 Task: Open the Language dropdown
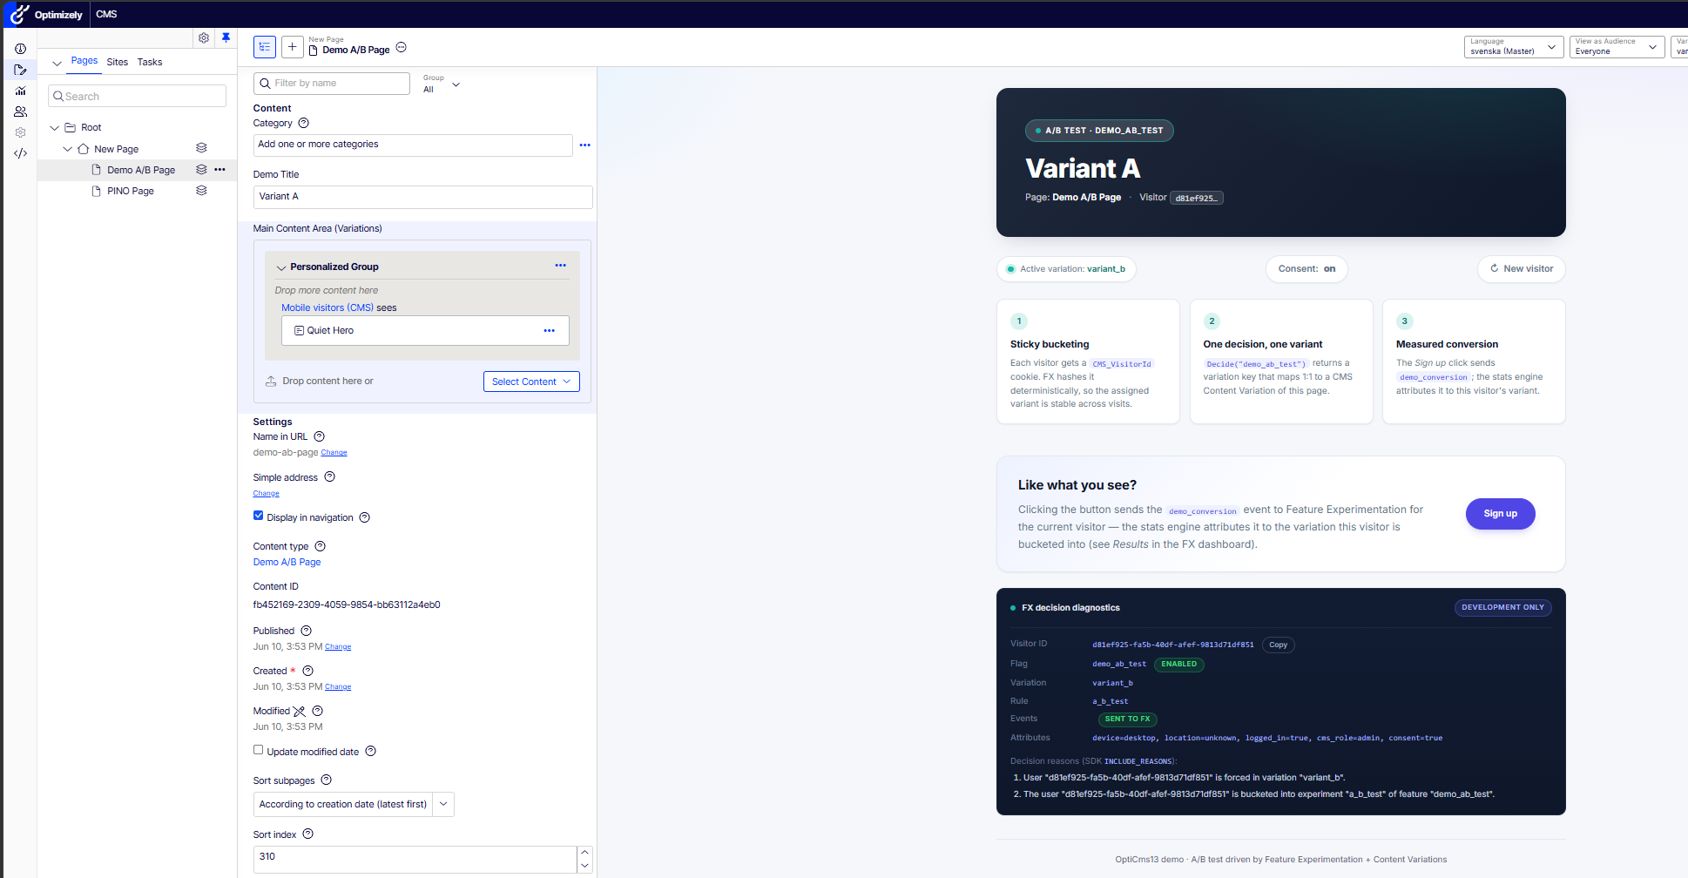(1514, 47)
